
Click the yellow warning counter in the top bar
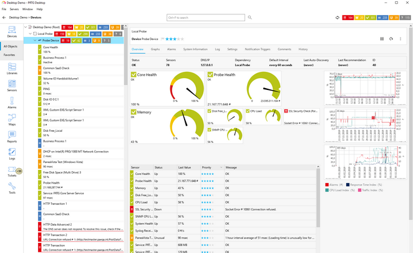[359, 17]
